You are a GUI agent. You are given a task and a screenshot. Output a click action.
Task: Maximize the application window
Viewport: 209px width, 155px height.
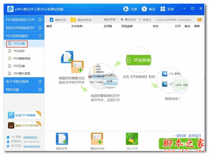click(x=193, y=8)
